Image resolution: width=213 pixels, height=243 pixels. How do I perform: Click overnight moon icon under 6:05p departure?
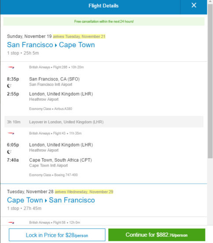click(9, 152)
